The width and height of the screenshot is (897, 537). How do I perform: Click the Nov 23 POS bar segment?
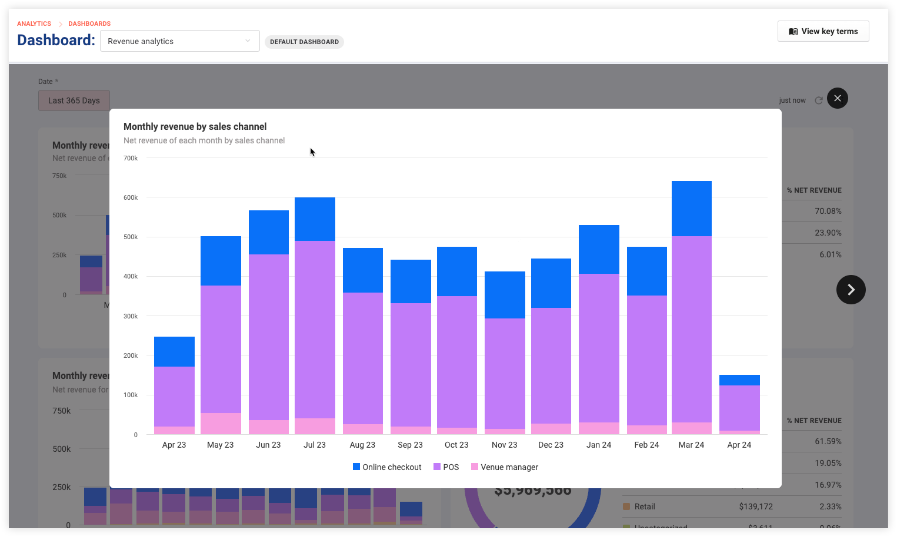coord(505,374)
